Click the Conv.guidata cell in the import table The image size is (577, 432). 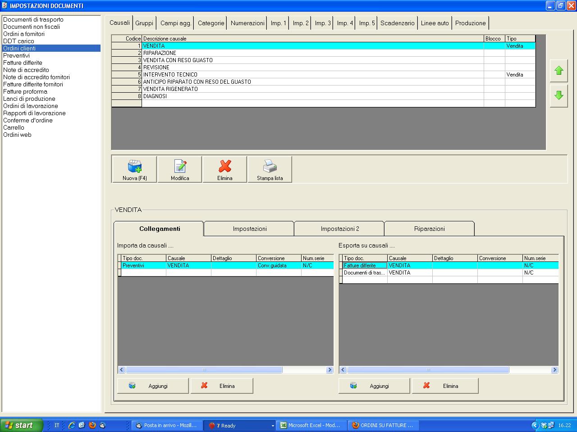pos(279,265)
